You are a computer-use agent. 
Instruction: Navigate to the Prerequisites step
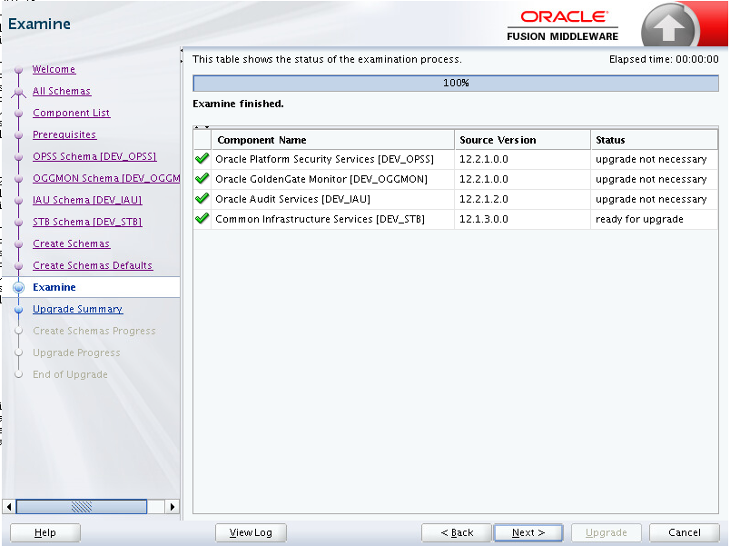pos(64,134)
